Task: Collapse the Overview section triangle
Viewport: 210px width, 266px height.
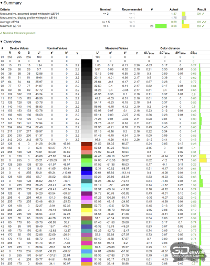Action: tap(2, 42)
